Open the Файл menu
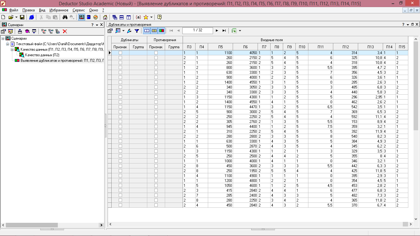 coord(14,10)
